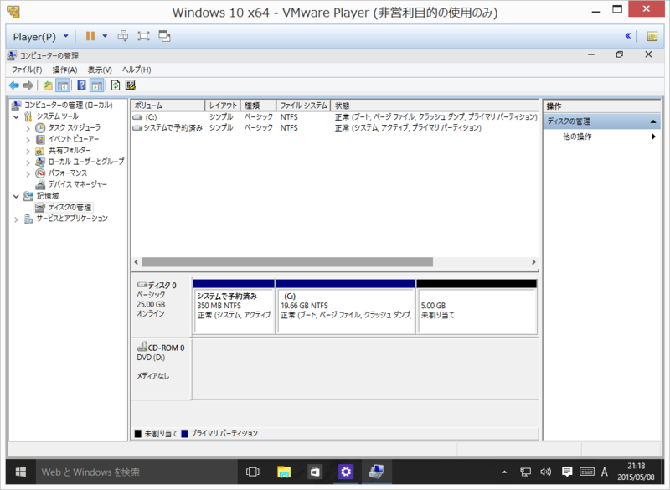
Task: Click the Send Ctrl+Alt+Del VMware icon
Action: (x=123, y=36)
